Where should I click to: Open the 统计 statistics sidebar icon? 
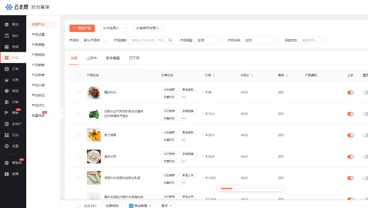tap(6, 36)
